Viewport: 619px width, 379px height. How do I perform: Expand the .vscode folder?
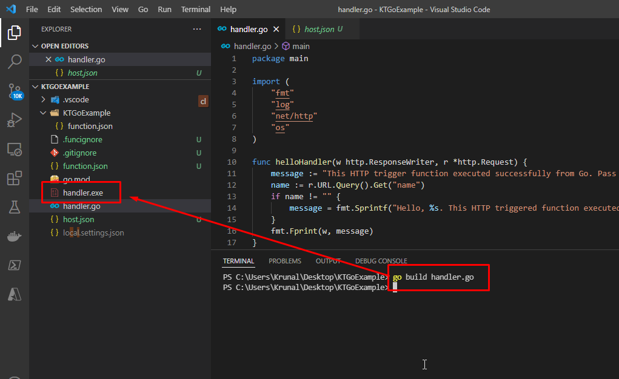pyautogui.click(x=44, y=100)
